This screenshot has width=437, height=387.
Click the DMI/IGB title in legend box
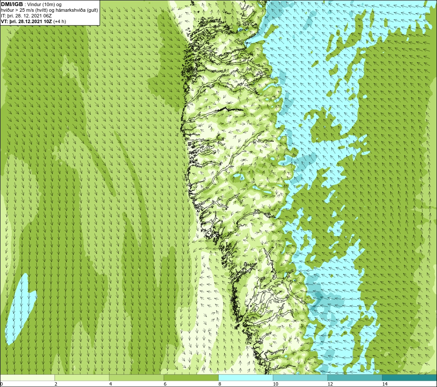tap(12, 4)
